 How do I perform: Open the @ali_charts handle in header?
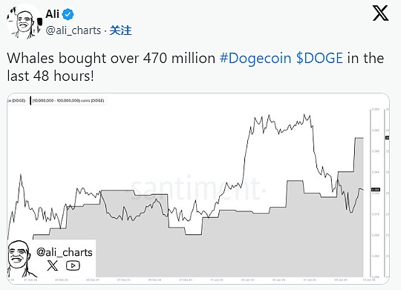(74, 30)
